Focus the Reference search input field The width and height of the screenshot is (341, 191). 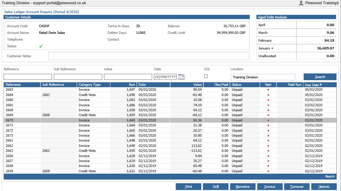point(28,77)
